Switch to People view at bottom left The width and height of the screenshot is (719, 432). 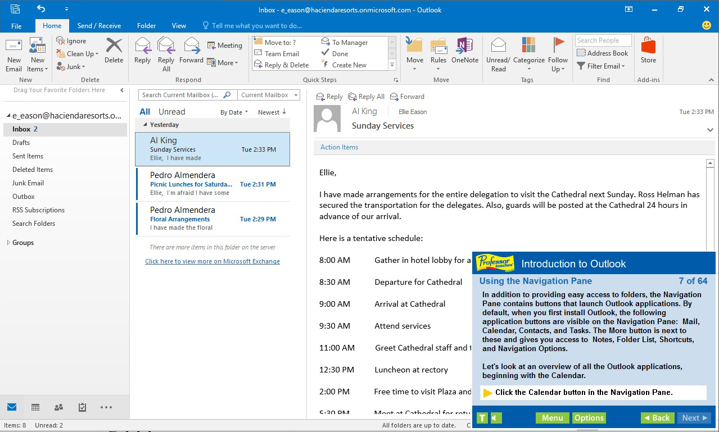point(58,407)
